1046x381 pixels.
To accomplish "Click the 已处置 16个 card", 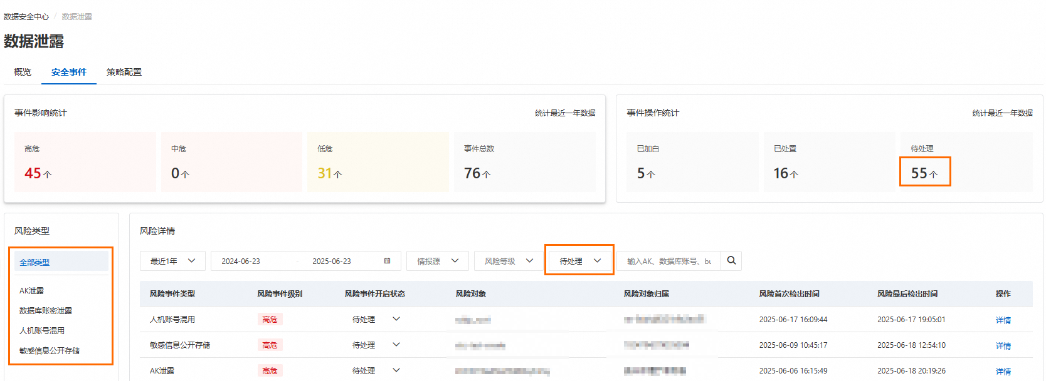I will 829,161.
